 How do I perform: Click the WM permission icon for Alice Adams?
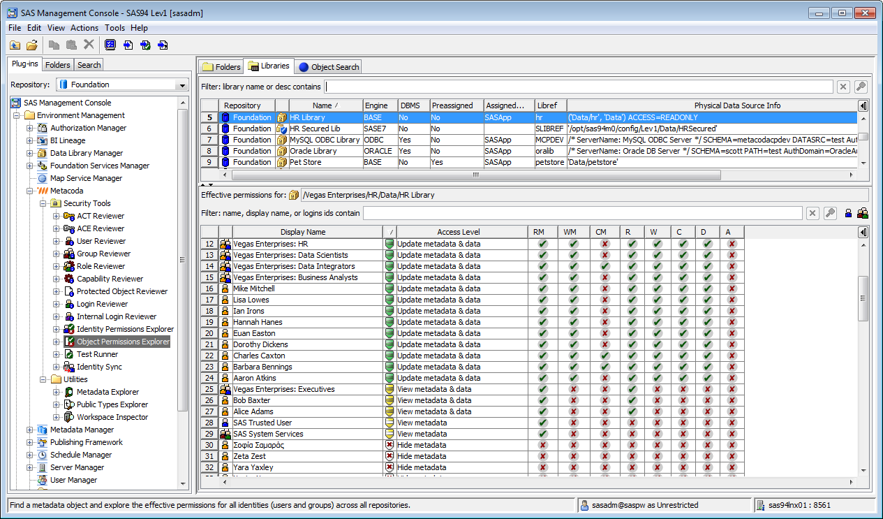(x=573, y=411)
